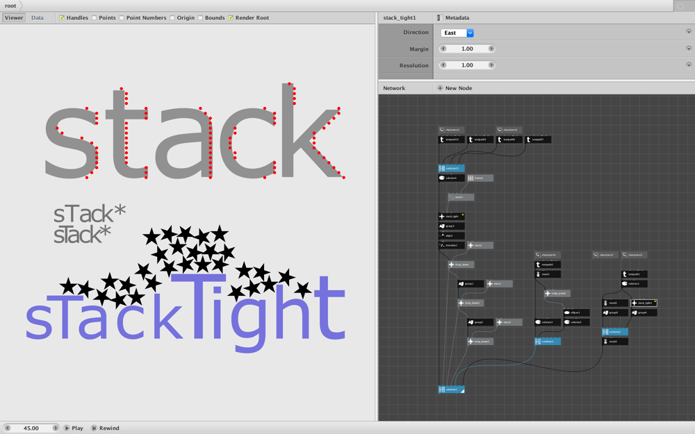Select the group1 node

[471, 283]
